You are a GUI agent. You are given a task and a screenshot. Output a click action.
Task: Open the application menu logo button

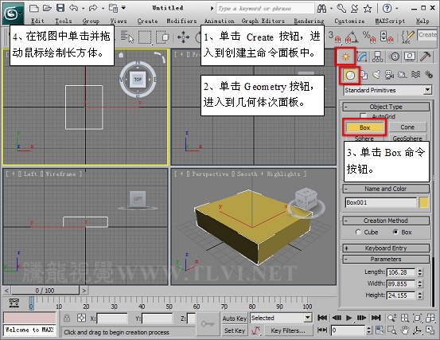[x=13, y=13]
